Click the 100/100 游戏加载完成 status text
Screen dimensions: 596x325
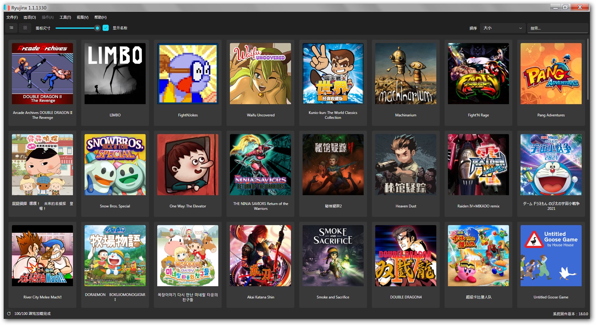coord(32,314)
